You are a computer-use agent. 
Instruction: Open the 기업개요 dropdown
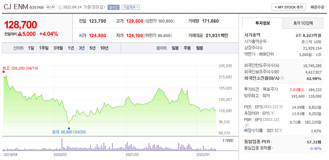[x=131, y=7]
